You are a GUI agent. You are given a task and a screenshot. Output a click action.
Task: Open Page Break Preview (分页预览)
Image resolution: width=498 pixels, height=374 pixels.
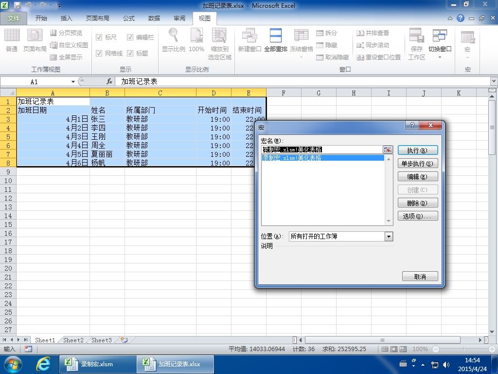coord(66,33)
